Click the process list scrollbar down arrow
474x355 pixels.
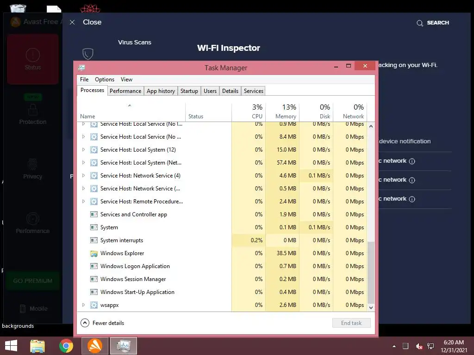click(x=371, y=307)
